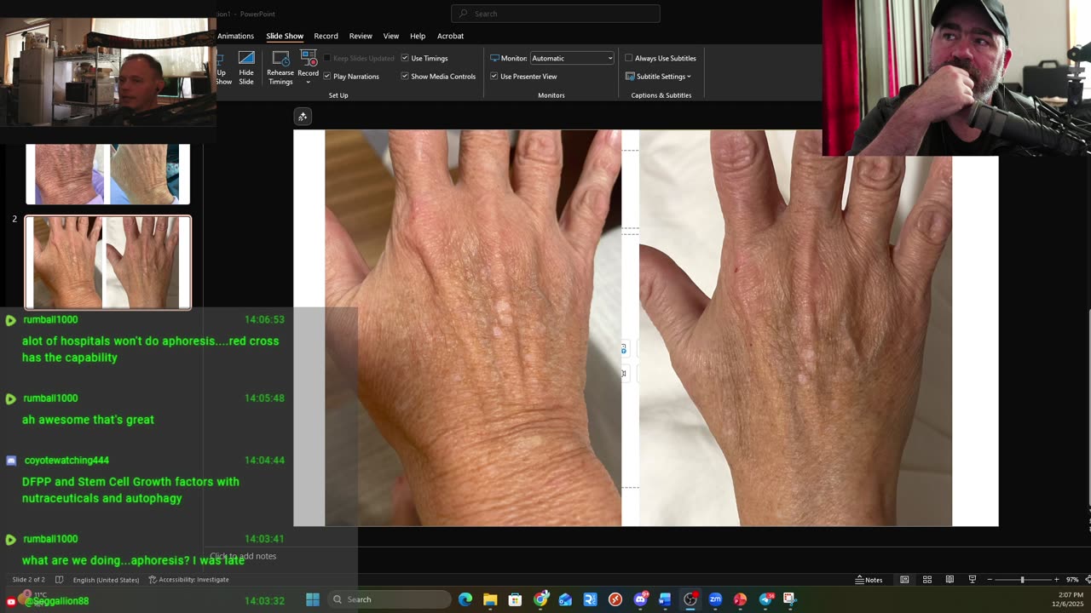Click the zoom out minus icon
The height and width of the screenshot is (613, 1091).
click(990, 580)
